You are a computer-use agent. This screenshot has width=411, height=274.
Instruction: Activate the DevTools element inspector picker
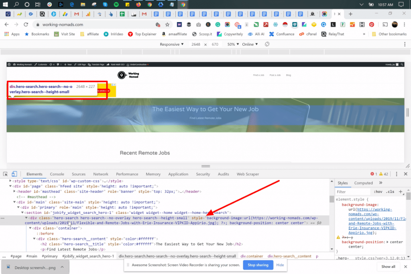coord(6,174)
